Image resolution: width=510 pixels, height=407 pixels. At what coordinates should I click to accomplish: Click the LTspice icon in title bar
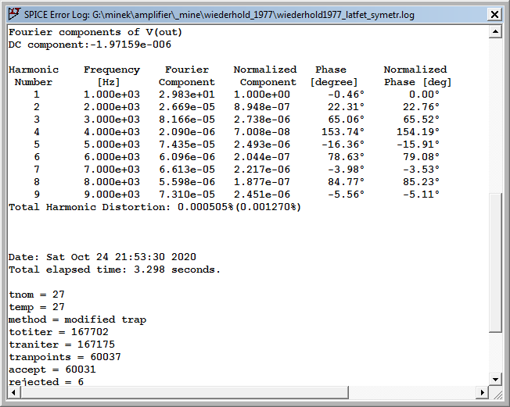[14, 14]
